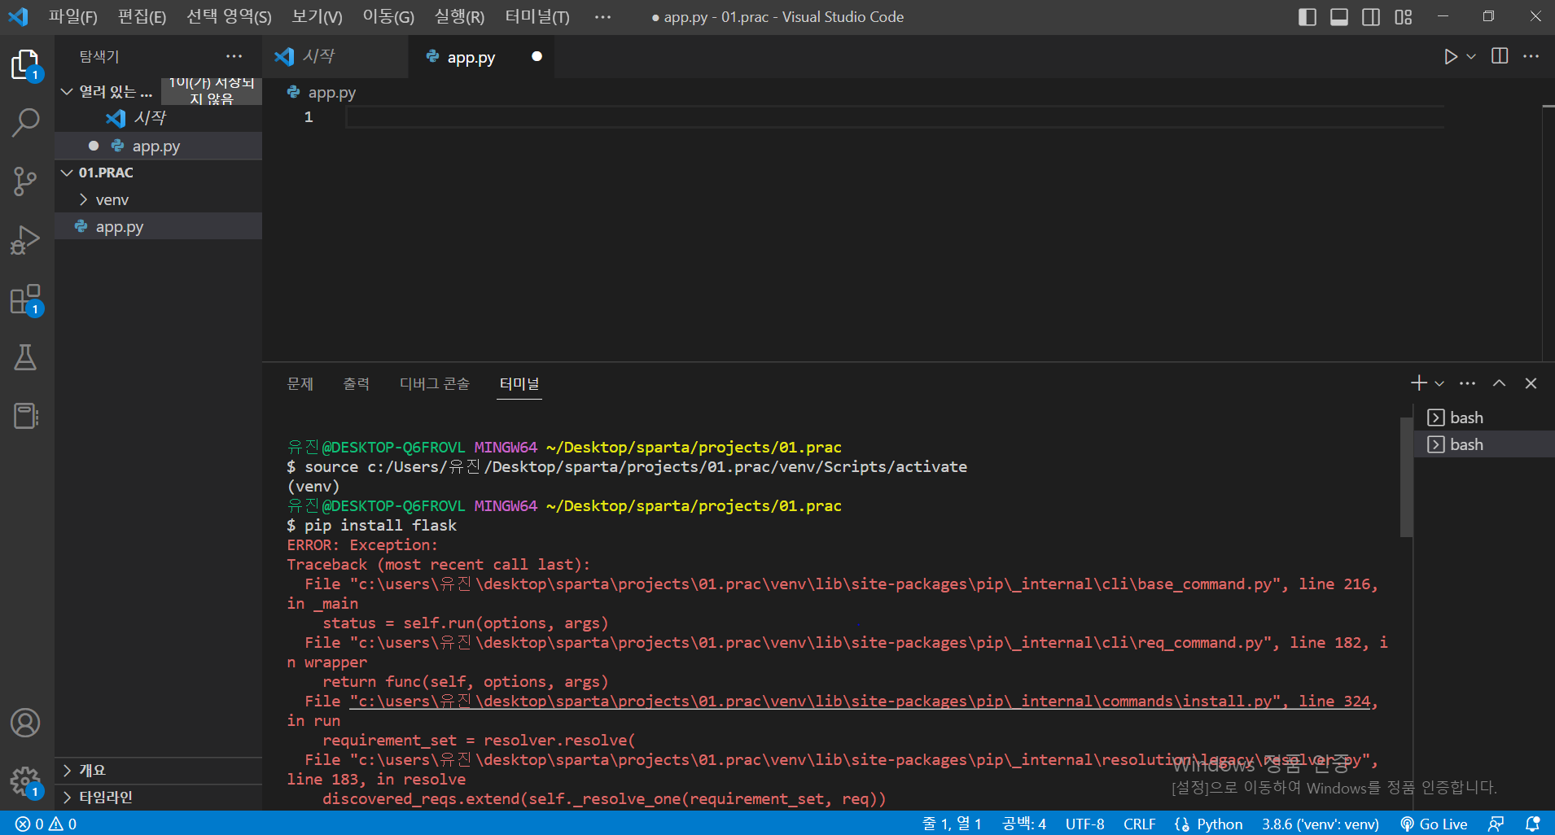Open the Source Control view
This screenshot has width=1555, height=835.
coord(26,181)
